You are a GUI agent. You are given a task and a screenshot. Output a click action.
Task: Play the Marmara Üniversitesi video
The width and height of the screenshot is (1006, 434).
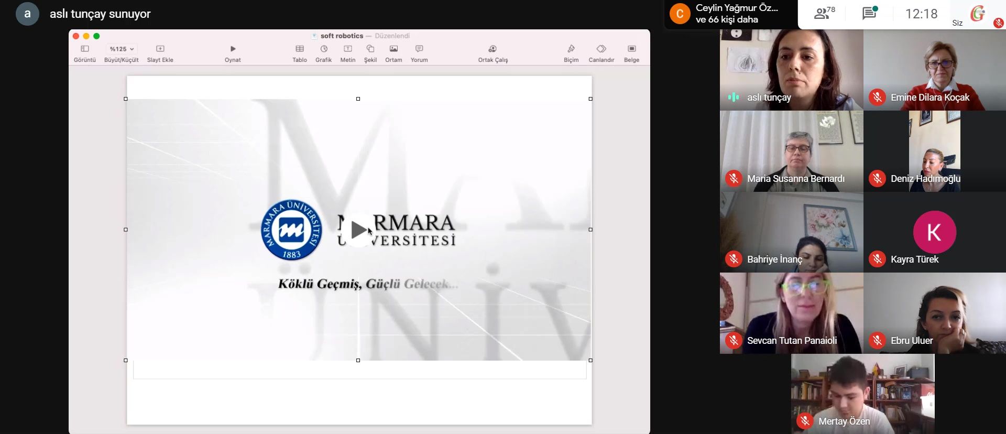pos(358,230)
